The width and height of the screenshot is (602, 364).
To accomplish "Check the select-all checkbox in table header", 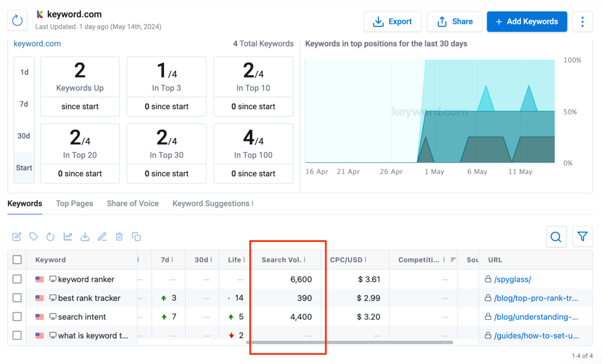I will point(17,259).
